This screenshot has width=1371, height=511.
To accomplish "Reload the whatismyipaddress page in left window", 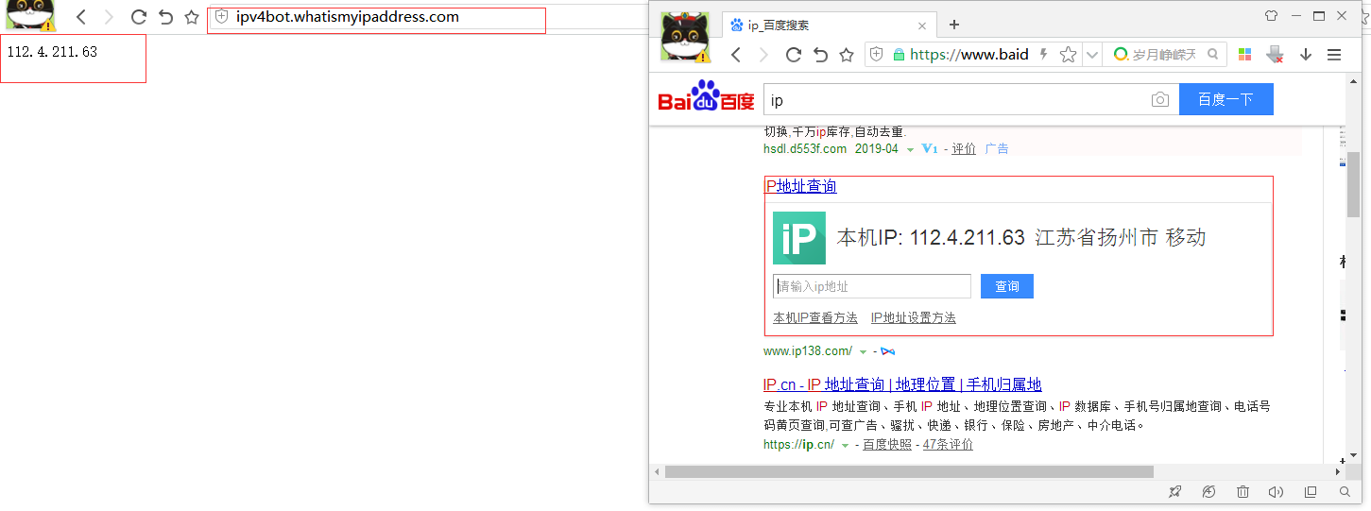I will (139, 17).
